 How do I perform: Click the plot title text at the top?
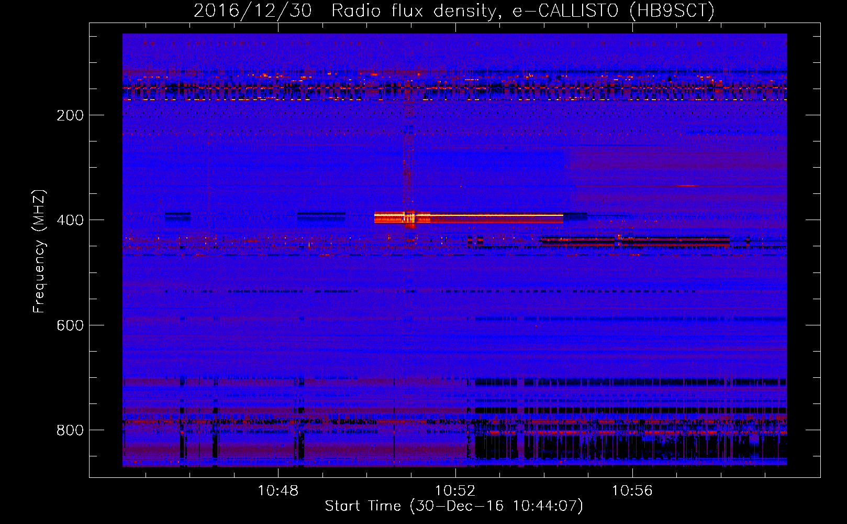pyautogui.click(x=454, y=10)
